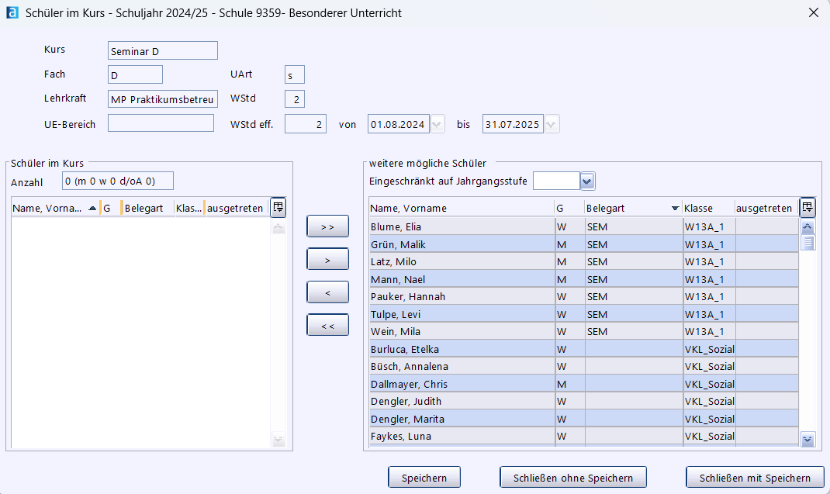Open the 'von' date picker dropdown
Image resolution: width=830 pixels, height=494 pixels.
pyautogui.click(x=437, y=124)
